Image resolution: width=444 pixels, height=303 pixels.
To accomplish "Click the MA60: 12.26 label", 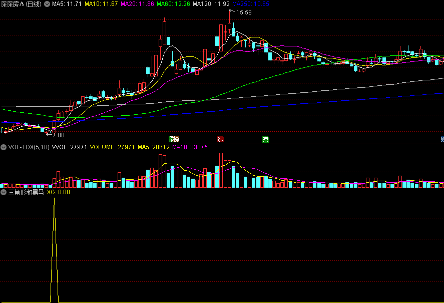I will click(173, 4).
